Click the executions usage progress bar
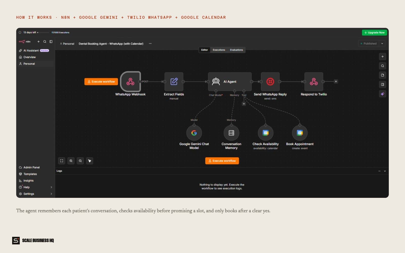The width and height of the screenshot is (405, 253). pos(44,32)
